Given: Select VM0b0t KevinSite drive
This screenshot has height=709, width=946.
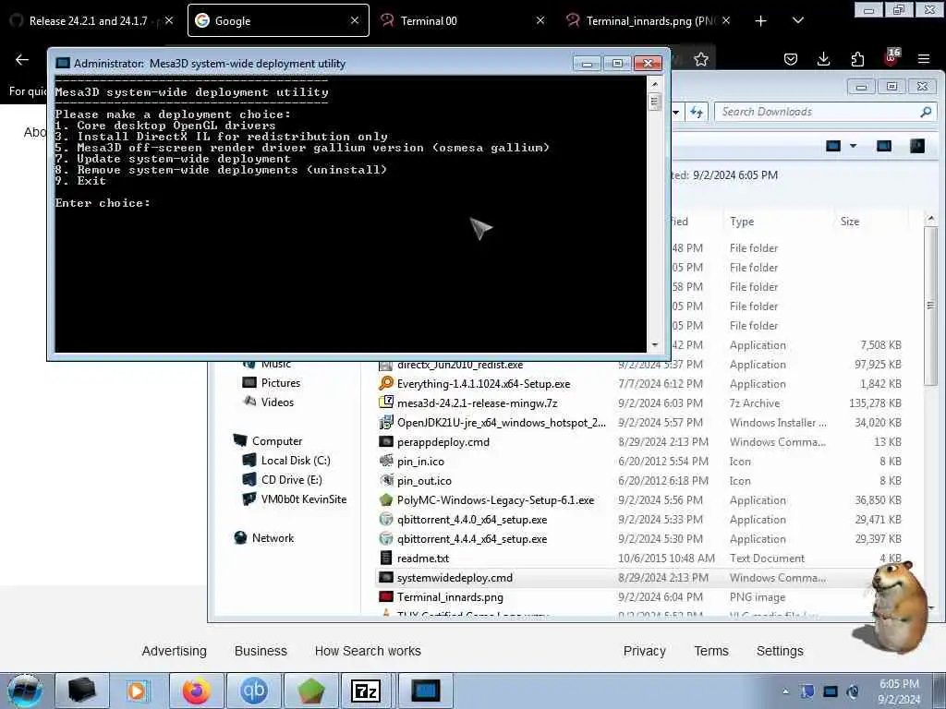Looking at the screenshot, I should coord(295,499).
